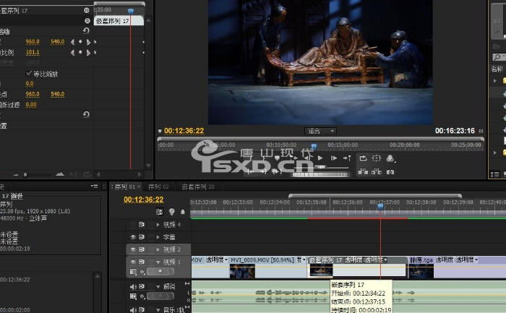The height and width of the screenshot is (313, 506).
Task: Toggle the timeline snap icon
Action: click(159, 212)
